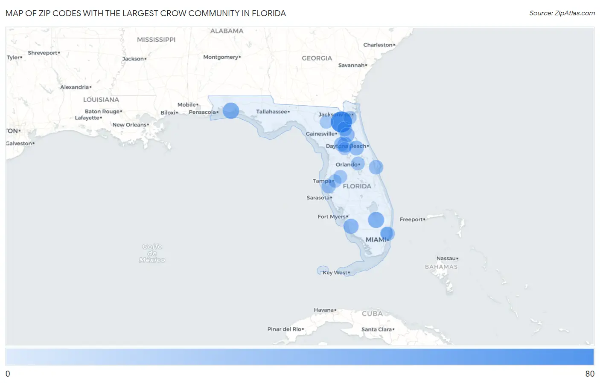Click the BAHAMAS label

click(441, 267)
